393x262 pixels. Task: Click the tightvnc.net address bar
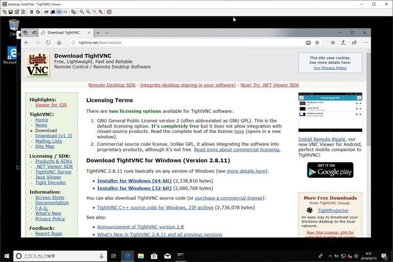point(188,43)
